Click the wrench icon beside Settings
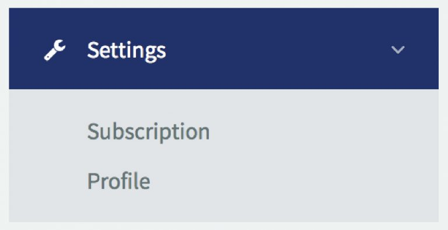448x230 pixels. click(55, 50)
